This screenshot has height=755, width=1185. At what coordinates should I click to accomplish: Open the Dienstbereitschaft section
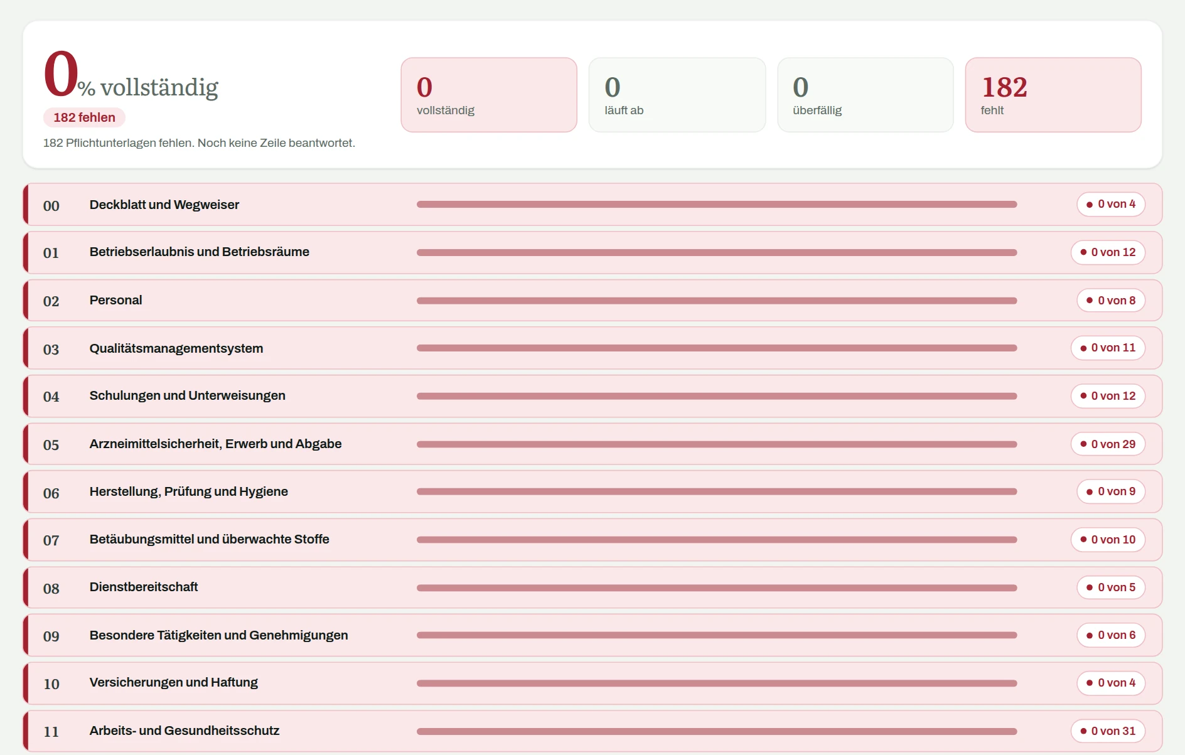pos(592,587)
